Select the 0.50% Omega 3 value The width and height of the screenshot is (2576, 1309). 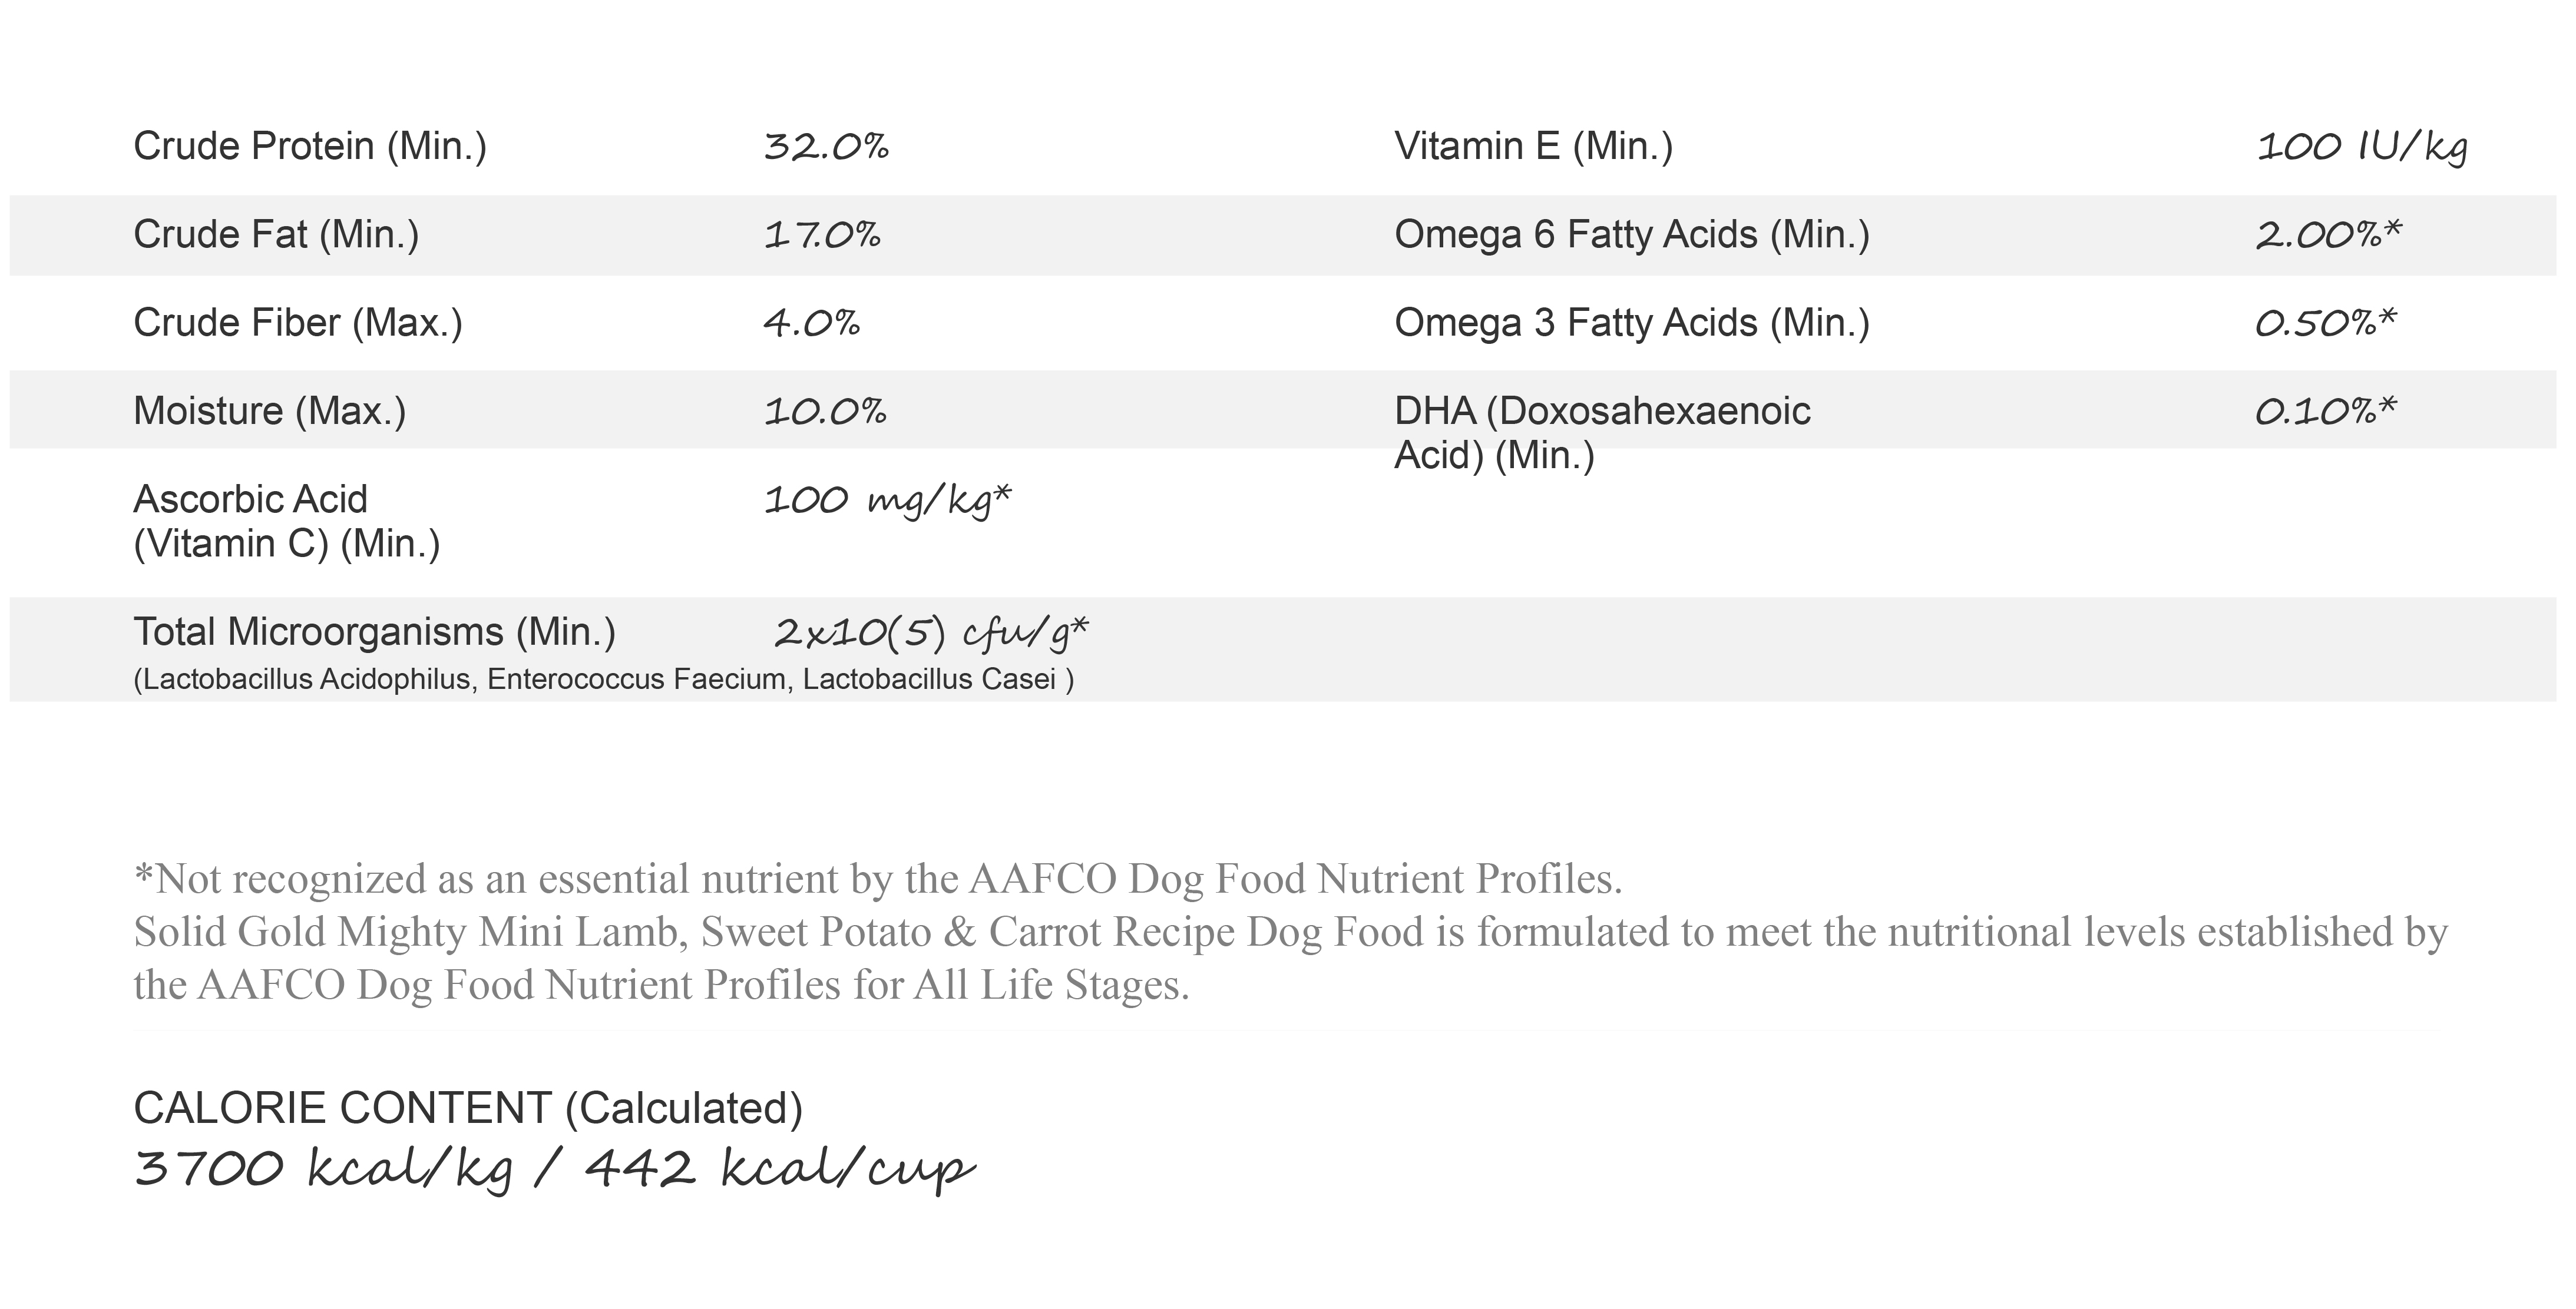pos(2326,323)
